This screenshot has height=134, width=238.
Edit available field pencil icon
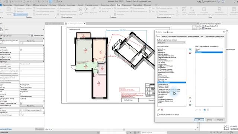(x=159, y=110)
